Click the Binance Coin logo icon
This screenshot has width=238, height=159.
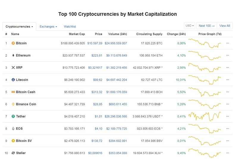point(13,104)
